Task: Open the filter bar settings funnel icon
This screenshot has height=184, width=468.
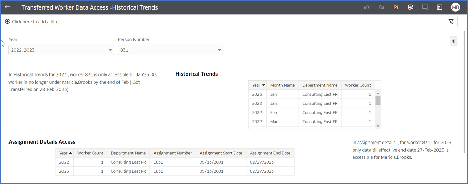Action: [x=451, y=22]
